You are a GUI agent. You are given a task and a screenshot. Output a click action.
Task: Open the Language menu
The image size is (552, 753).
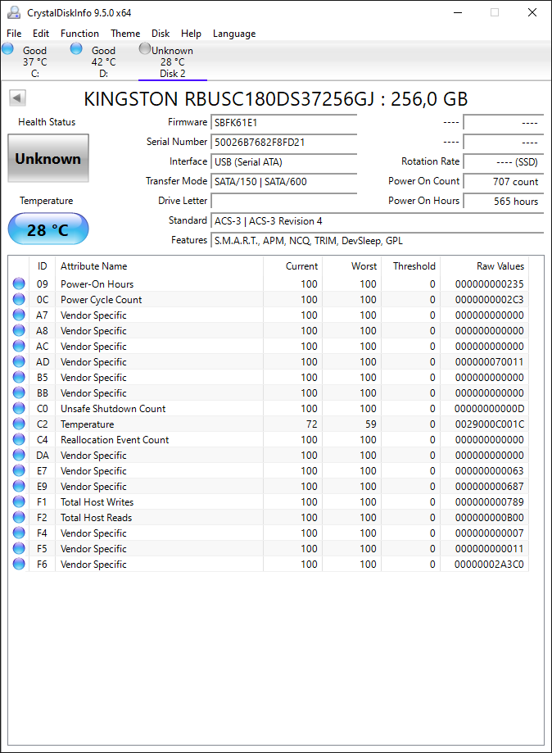tap(234, 33)
